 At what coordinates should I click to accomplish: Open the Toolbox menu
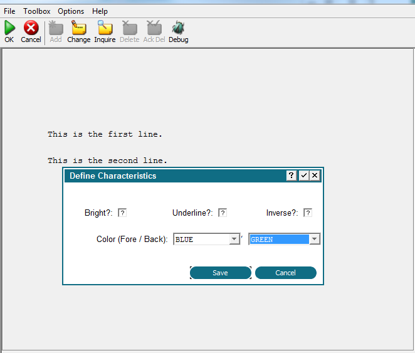tap(37, 11)
